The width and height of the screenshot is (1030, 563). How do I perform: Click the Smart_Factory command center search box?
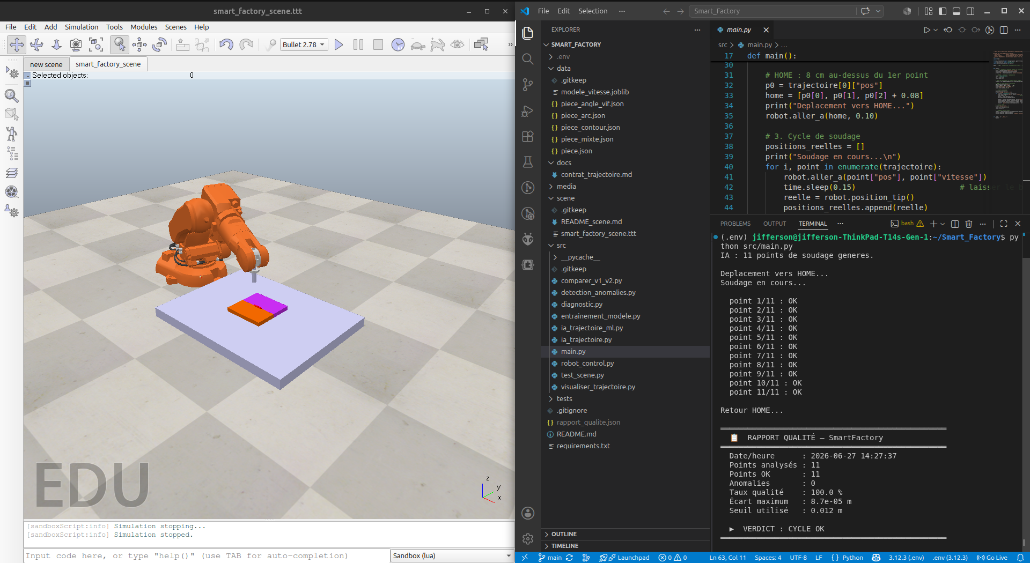(773, 11)
